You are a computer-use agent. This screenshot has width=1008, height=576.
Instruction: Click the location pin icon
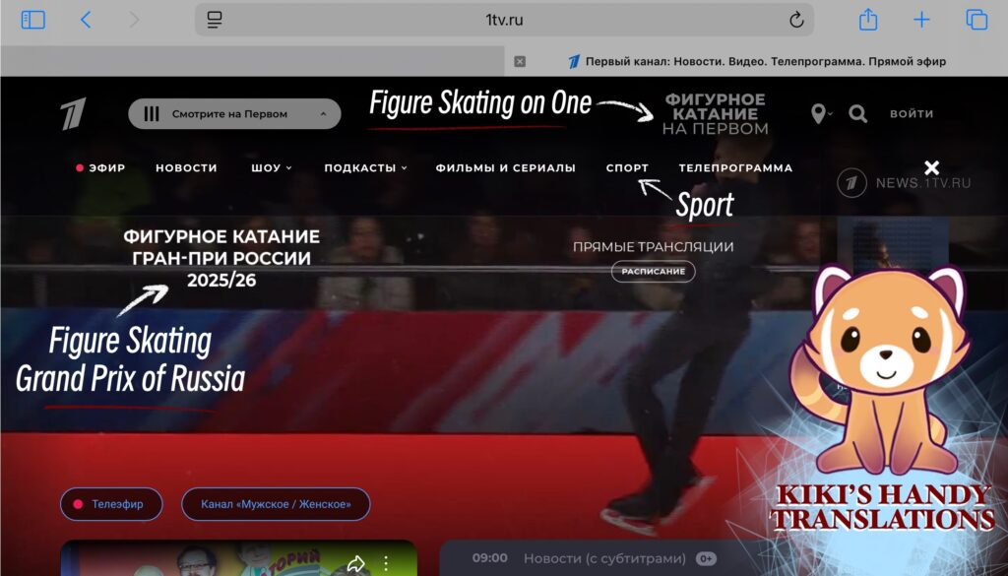(818, 113)
